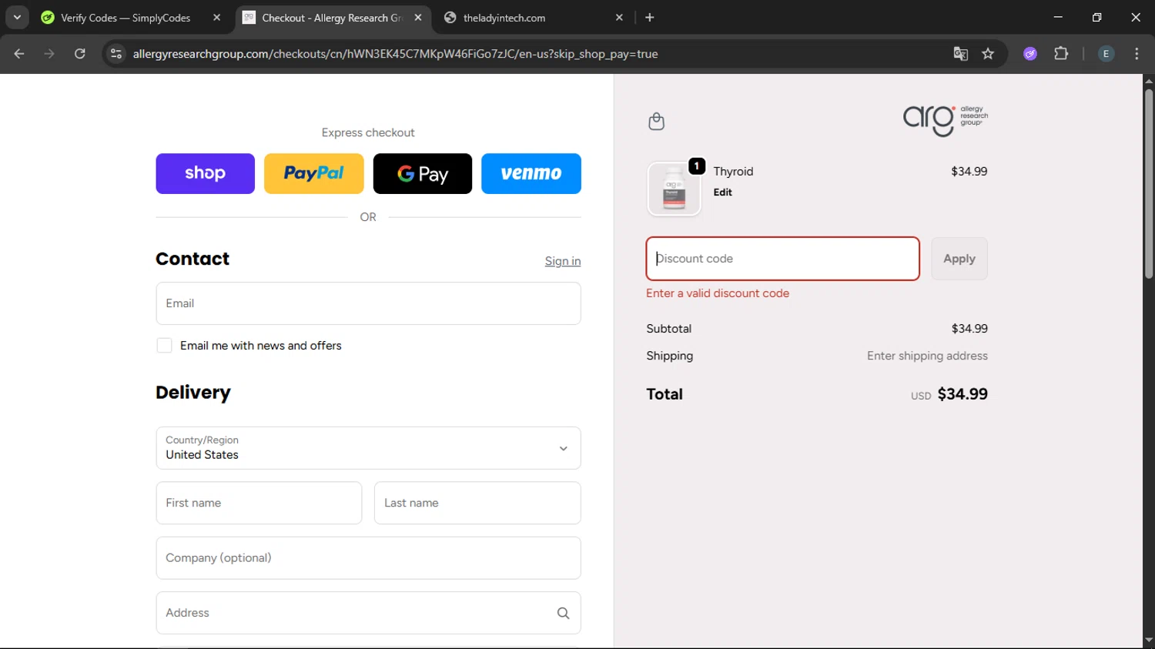This screenshot has width=1155, height=649.
Task: Click the scrollbar up arrow
Action: pyautogui.click(x=1148, y=80)
